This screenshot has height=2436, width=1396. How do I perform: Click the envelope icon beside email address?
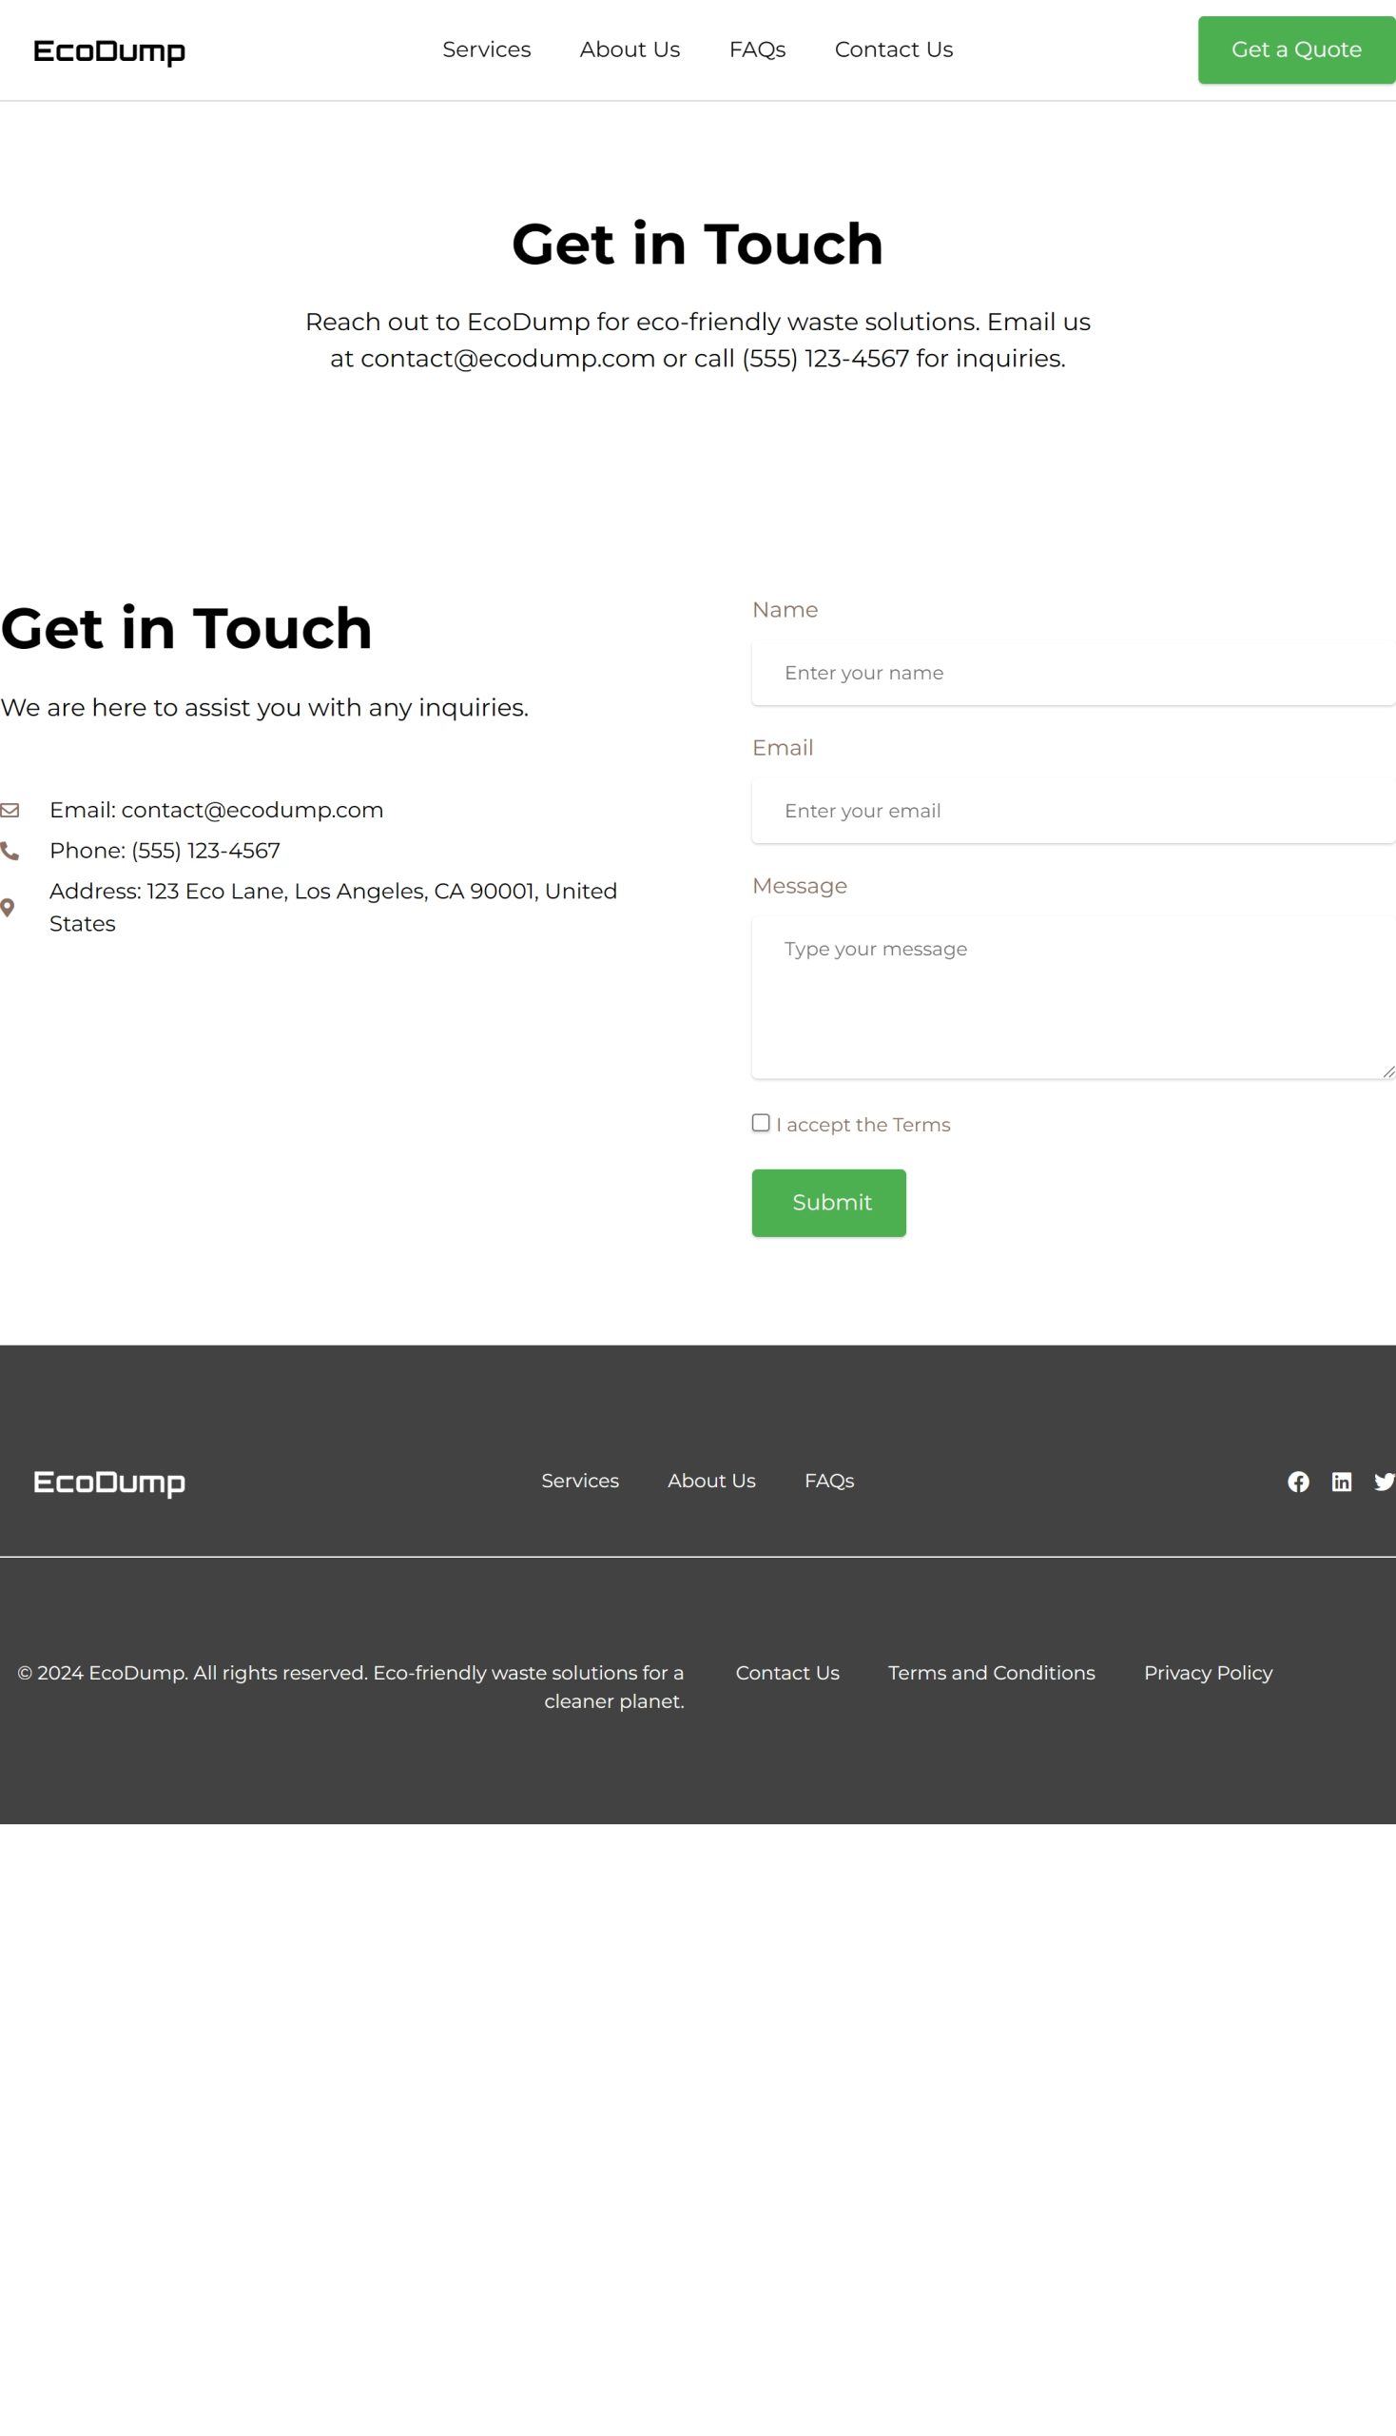click(10, 810)
